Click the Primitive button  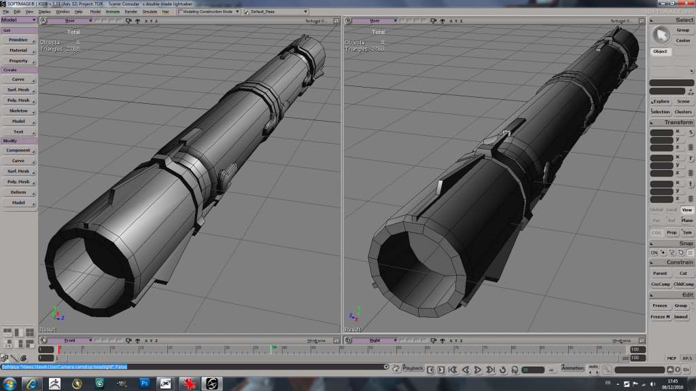18,40
